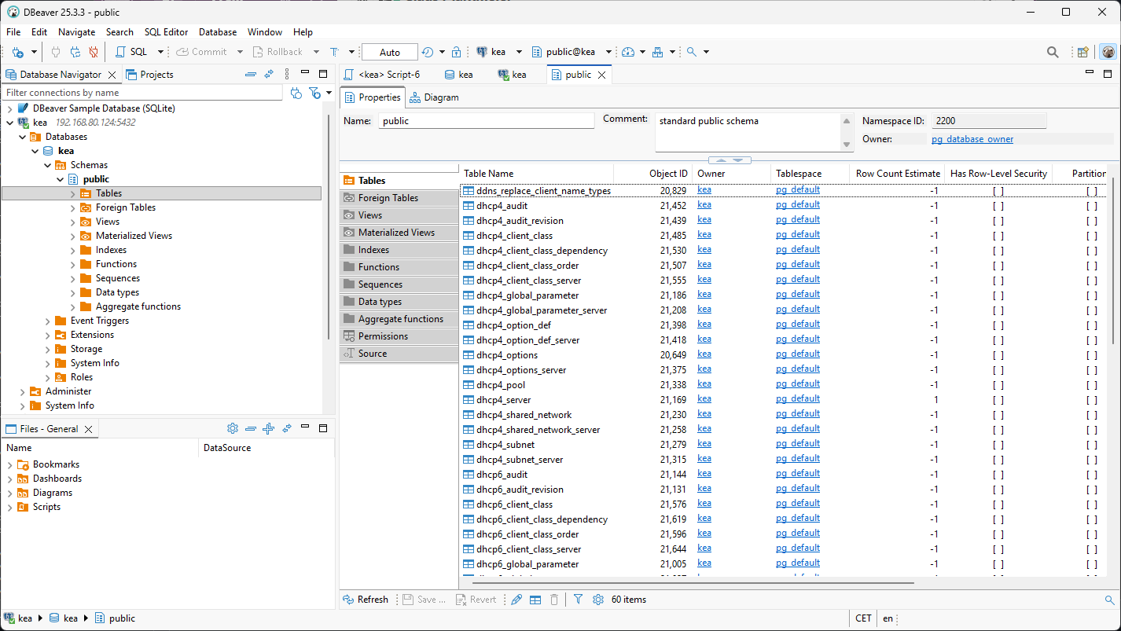Click the gear icon in Files panel header
1121x631 pixels.
pyautogui.click(x=232, y=429)
